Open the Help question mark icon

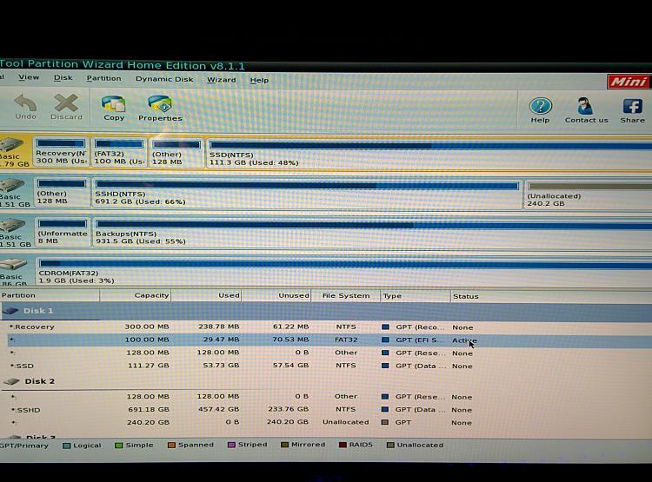tap(540, 106)
